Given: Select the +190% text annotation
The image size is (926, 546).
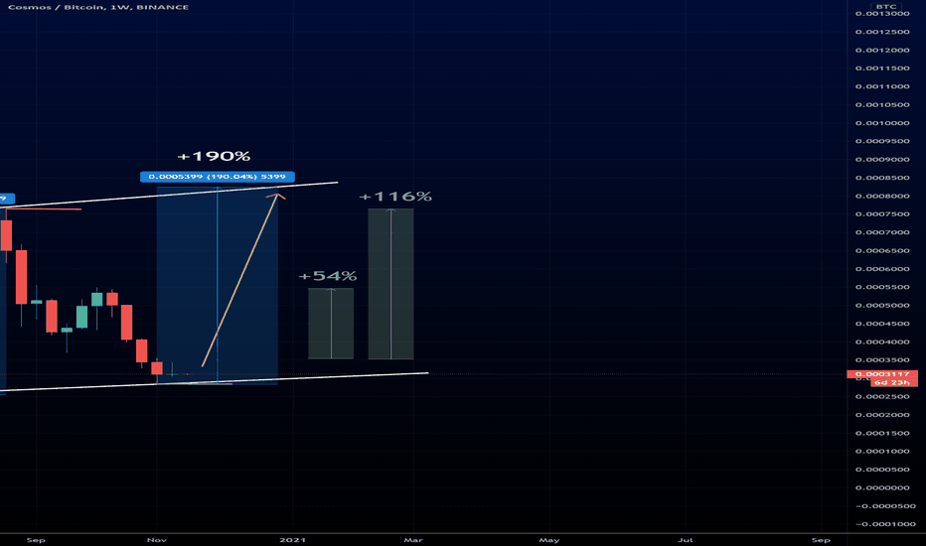Looking at the screenshot, I should click(214, 157).
